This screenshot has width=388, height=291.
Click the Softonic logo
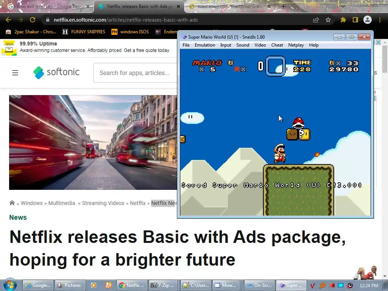point(56,72)
